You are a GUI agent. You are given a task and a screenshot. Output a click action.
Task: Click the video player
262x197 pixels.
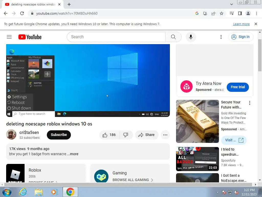tap(88, 80)
